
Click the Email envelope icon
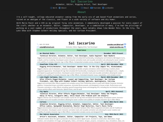pos(82,8)
